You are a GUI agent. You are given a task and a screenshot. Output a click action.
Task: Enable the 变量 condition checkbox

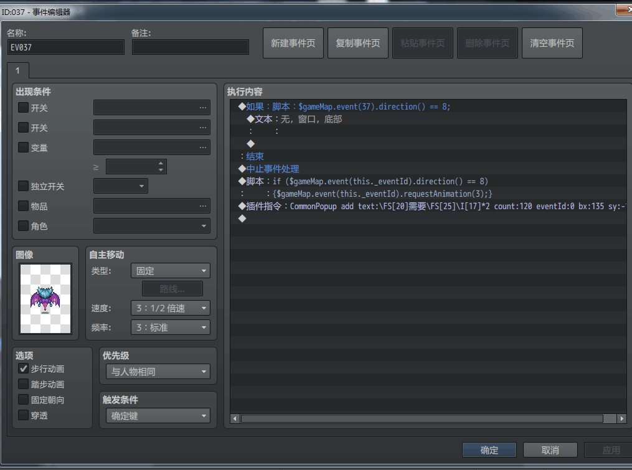click(24, 147)
